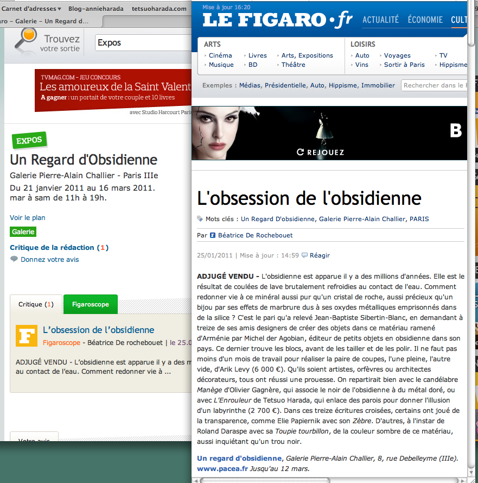Screen dimensions: 478x483
Task: Switch to the Critique (1) tab
Action: (36, 304)
